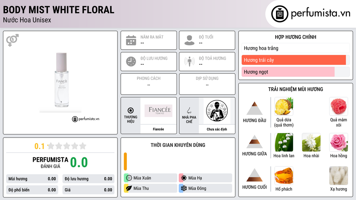Click the perfumista.vn site name in header
The height and width of the screenshot is (200, 356).
(x=321, y=14)
